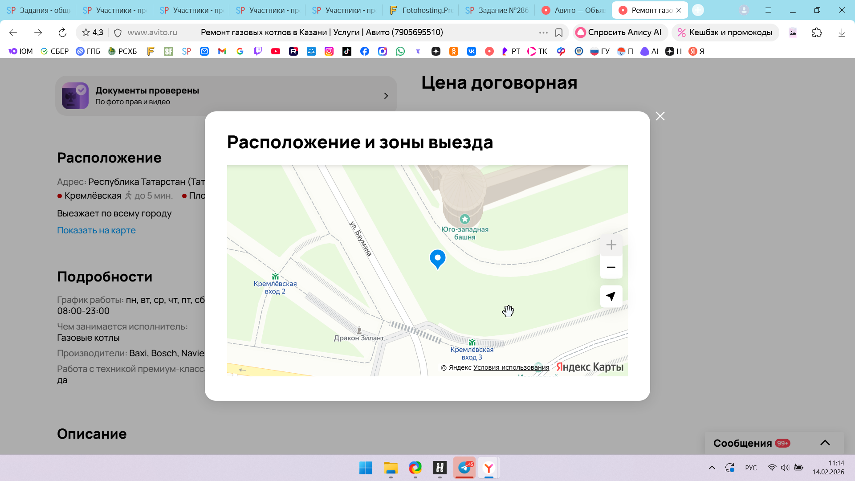
Task: Open the address bar three-dots menu
Action: tap(543, 33)
